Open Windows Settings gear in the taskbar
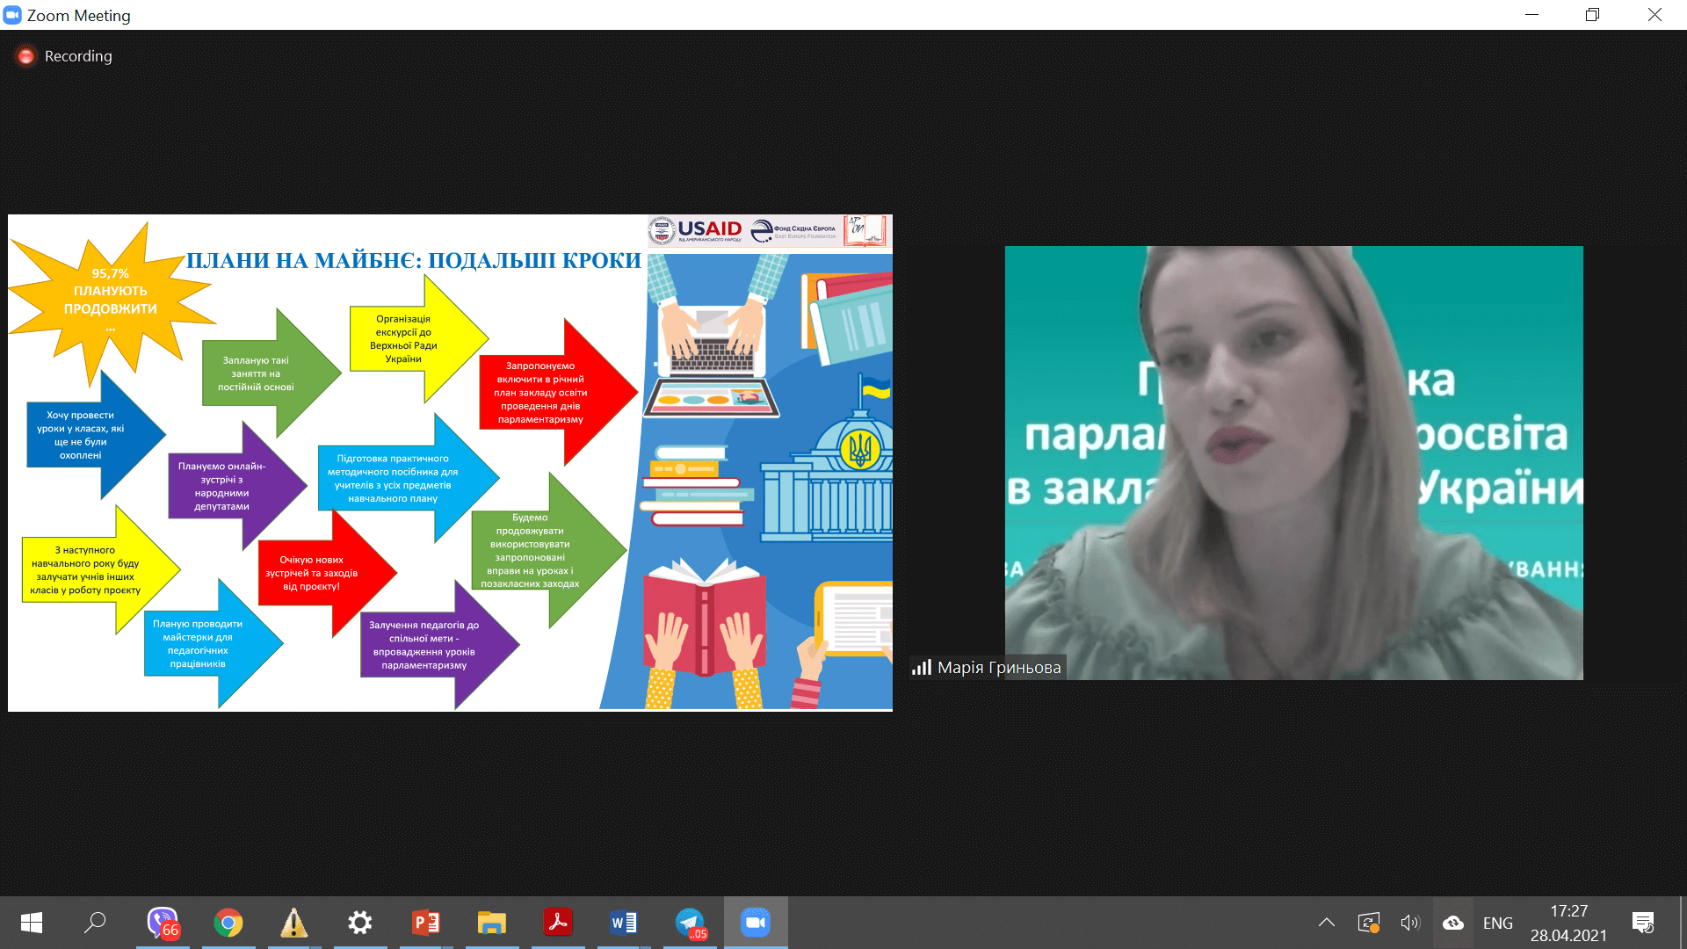 click(360, 923)
